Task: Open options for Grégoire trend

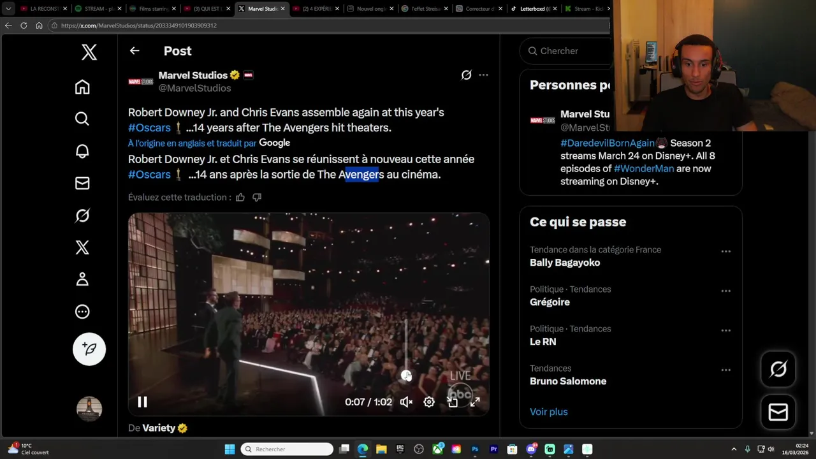Action: (725, 291)
